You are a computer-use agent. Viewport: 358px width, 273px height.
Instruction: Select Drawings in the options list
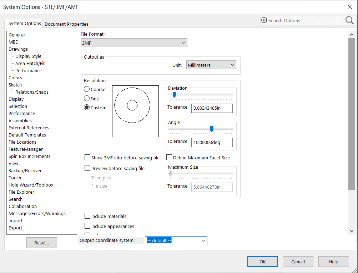(x=18, y=49)
